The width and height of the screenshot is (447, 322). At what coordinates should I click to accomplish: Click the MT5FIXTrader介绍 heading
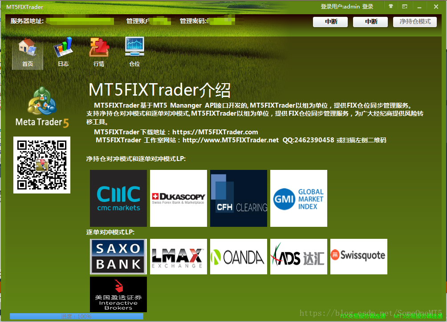[160, 90]
